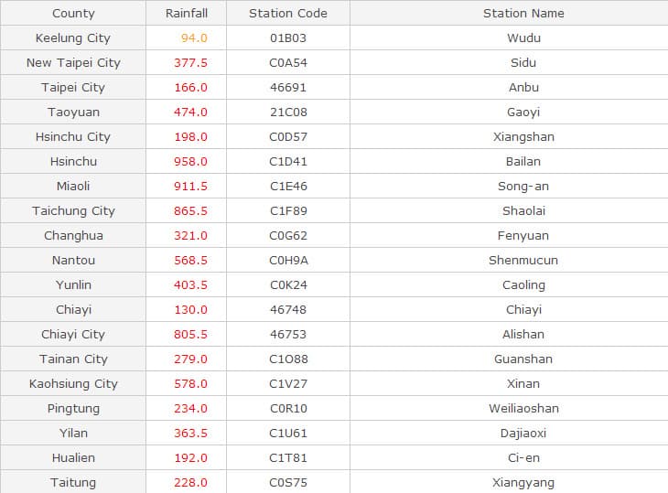The width and height of the screenshot is (668, 493).
Task: Select the Alishan station name
Action: click(x=523, y=334)
